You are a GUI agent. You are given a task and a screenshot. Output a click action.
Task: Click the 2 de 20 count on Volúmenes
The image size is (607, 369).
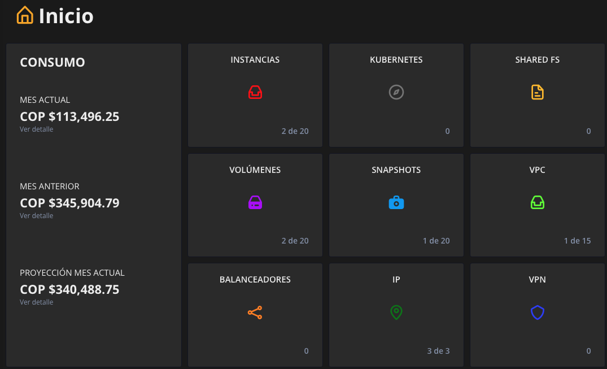[295, 240]
